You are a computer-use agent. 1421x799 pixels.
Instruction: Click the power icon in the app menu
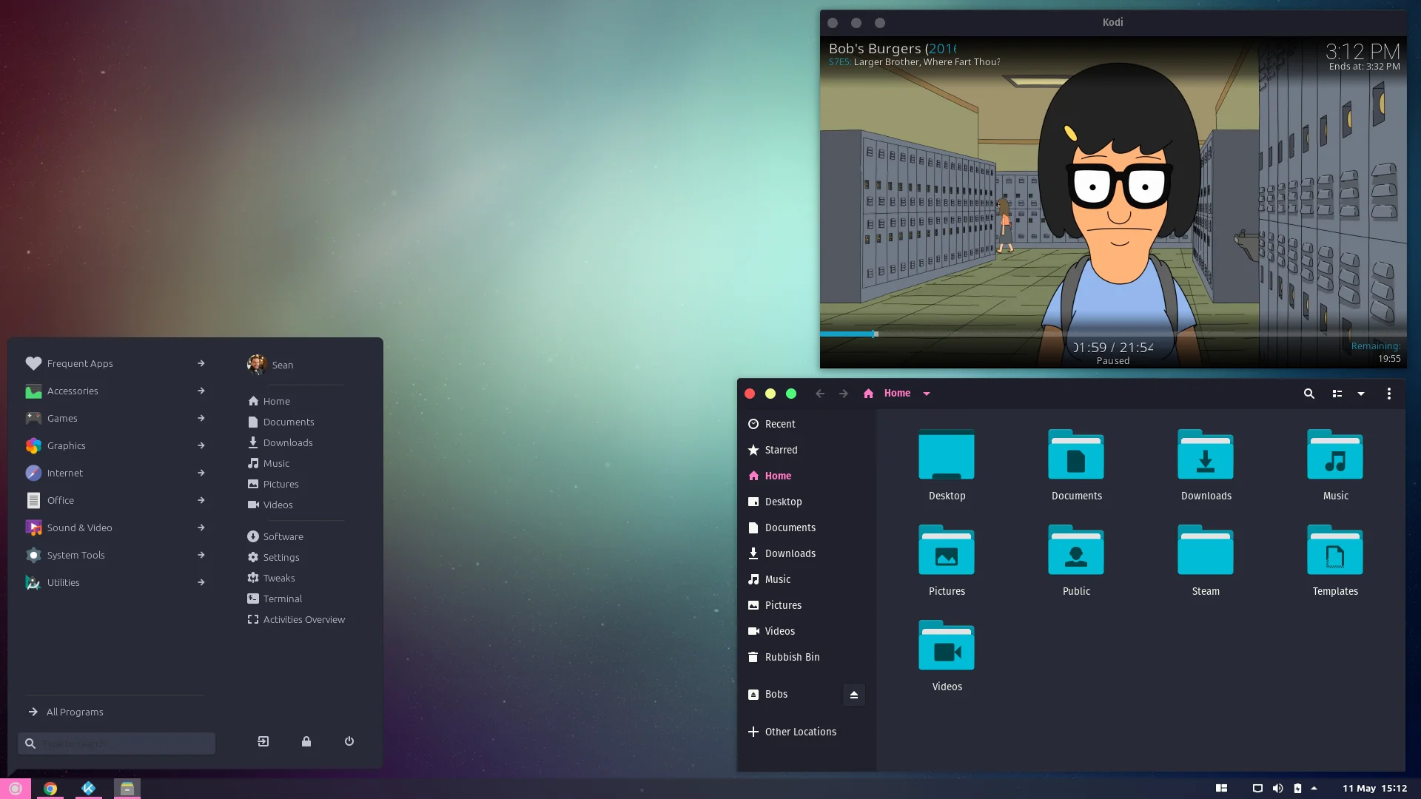349,741
